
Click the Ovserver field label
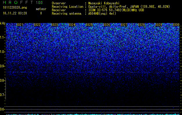pyautogui.click(x=59, y=3)
